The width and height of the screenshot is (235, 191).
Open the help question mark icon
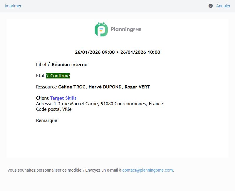pos(211,6)
